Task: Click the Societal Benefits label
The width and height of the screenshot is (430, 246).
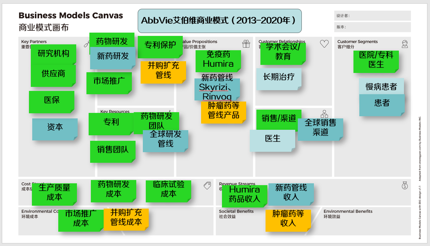Action: pyautogui.click(x=236, y=212)
